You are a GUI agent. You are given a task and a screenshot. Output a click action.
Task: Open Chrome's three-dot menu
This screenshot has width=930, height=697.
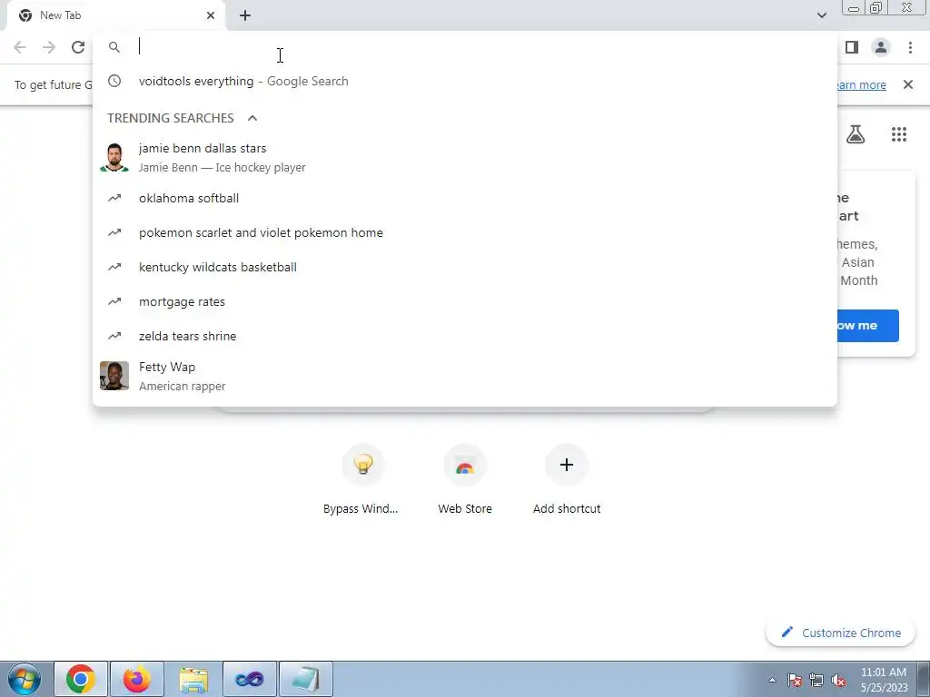[x=910, y=47]
